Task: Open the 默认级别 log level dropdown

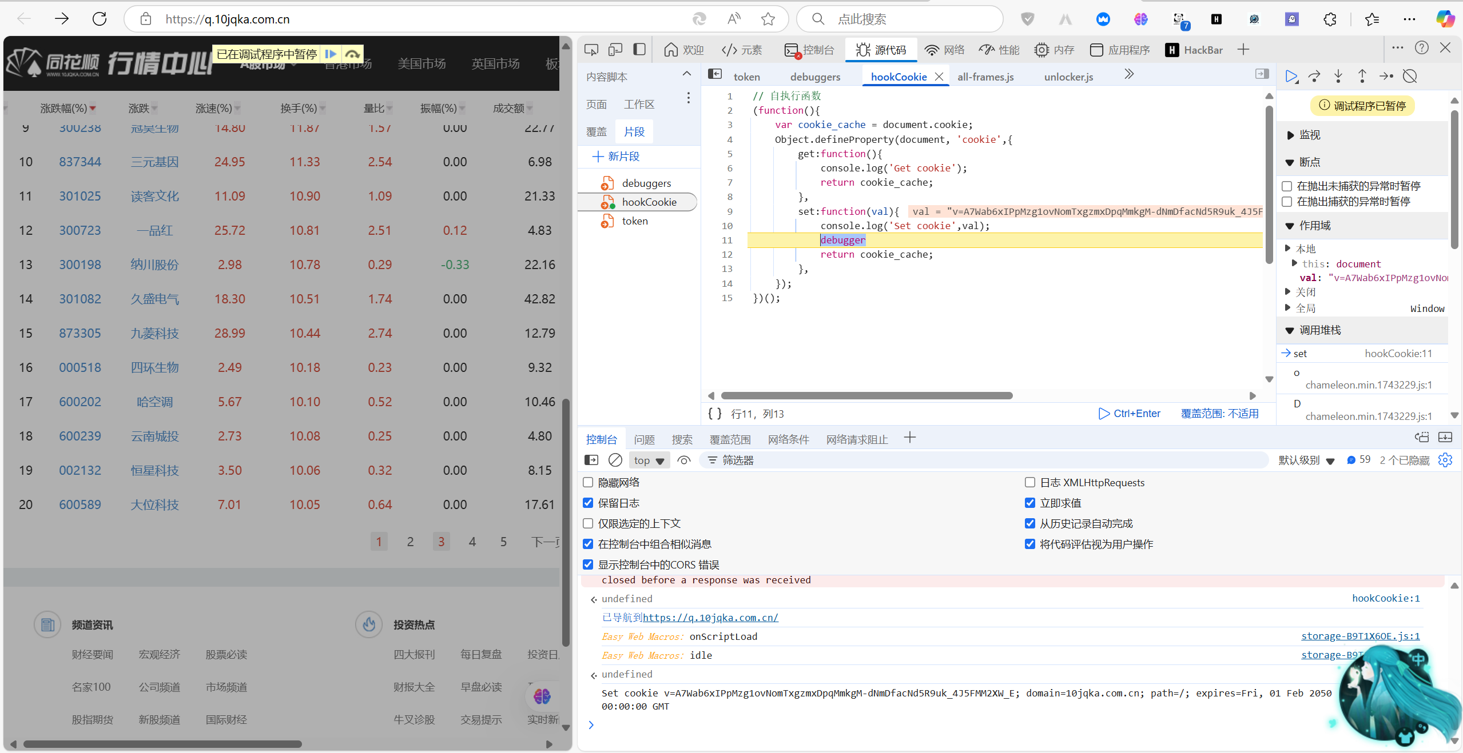Action: pyautogui.click(x=1306, y=460)
